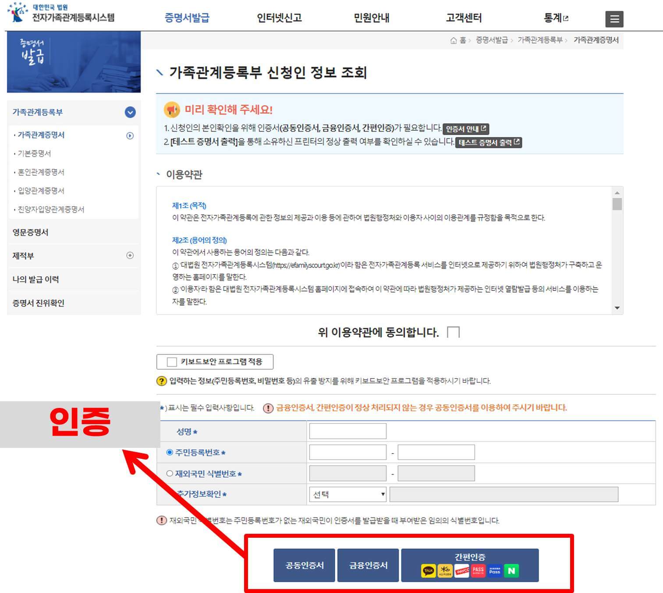The image size is (663, 593).
Task: Select PAYCO simple authentication
Action: (461, 570)
